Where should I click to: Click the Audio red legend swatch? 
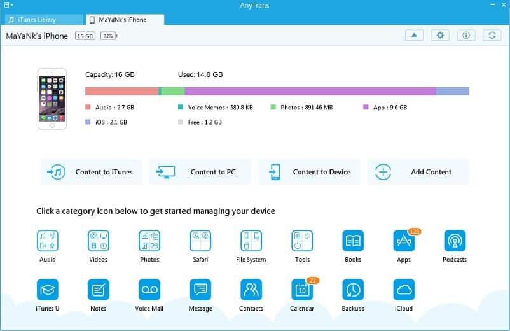[x=88, y=107]
